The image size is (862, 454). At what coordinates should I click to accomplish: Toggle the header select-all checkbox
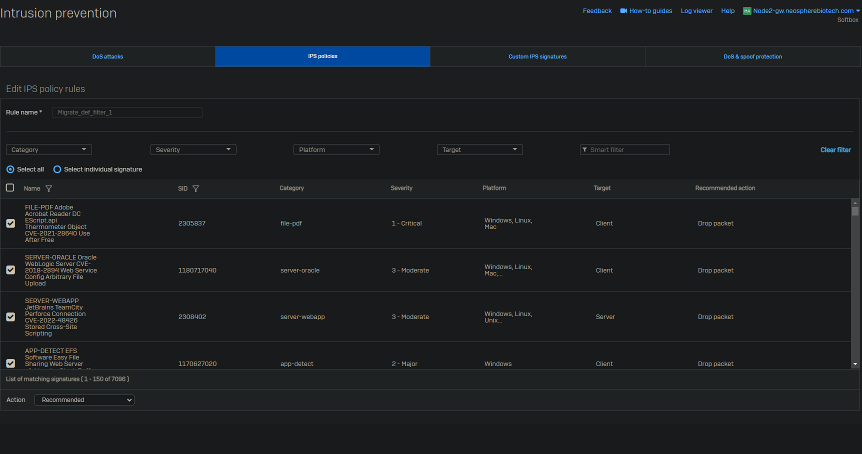(x=10, y=188)
